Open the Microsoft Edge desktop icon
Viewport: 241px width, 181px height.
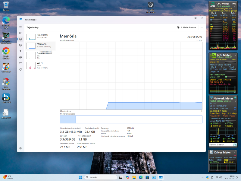pyautogui.click(x=6, y=23)
